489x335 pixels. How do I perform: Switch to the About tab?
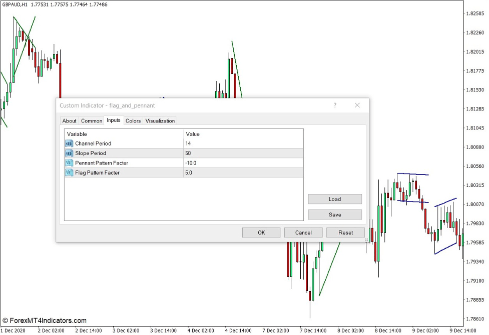pos(69,120)
